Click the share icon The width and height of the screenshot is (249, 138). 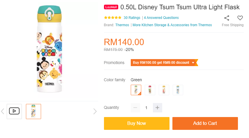227,18
